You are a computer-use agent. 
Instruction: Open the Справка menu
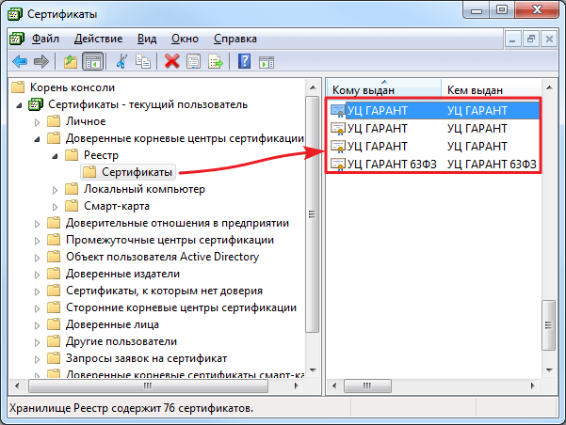[234, 39]
